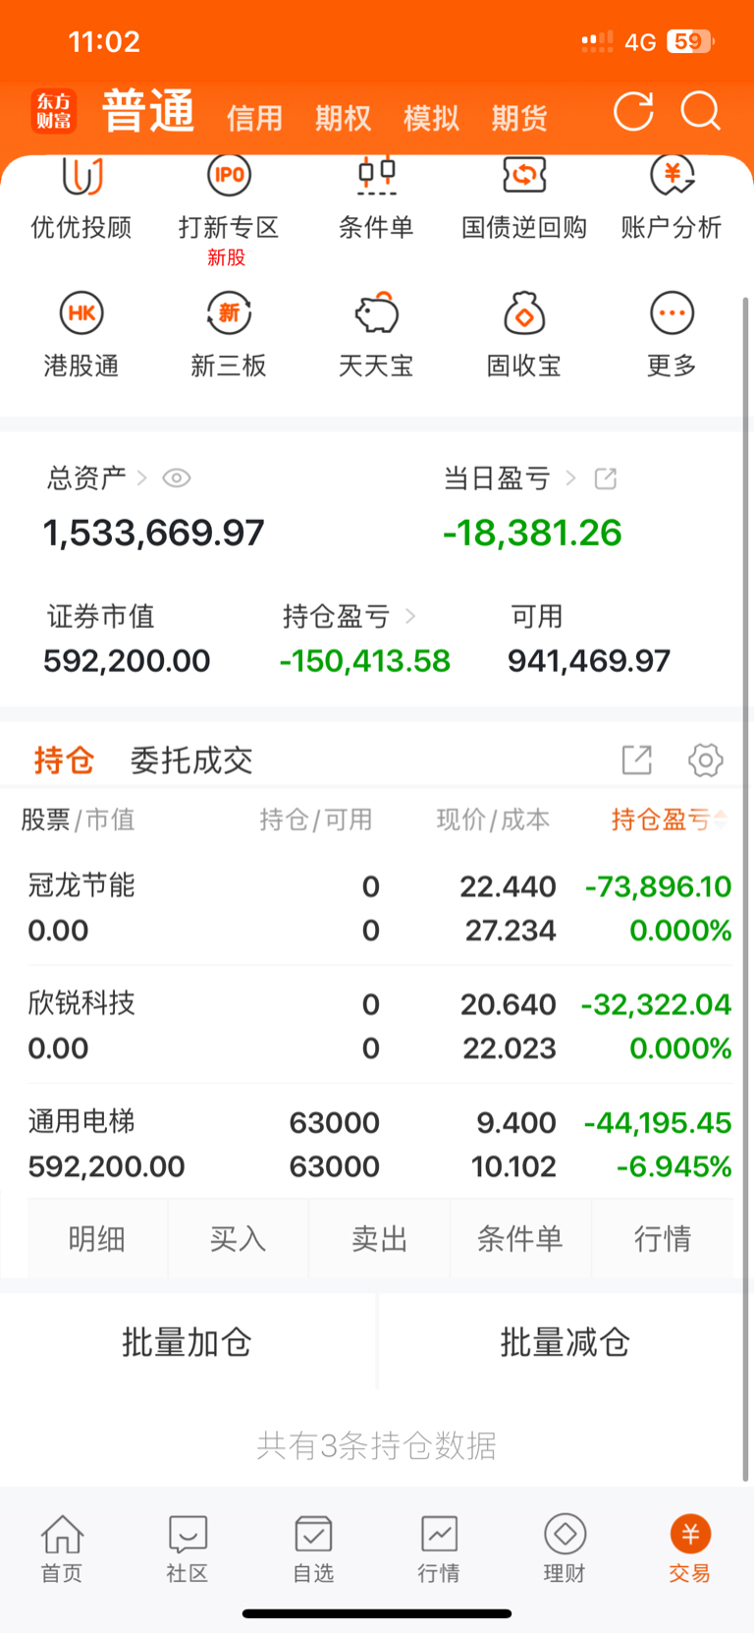Sort by 持仓盈亏 column arrows
754x1634 pixels.
coord(721,819)
